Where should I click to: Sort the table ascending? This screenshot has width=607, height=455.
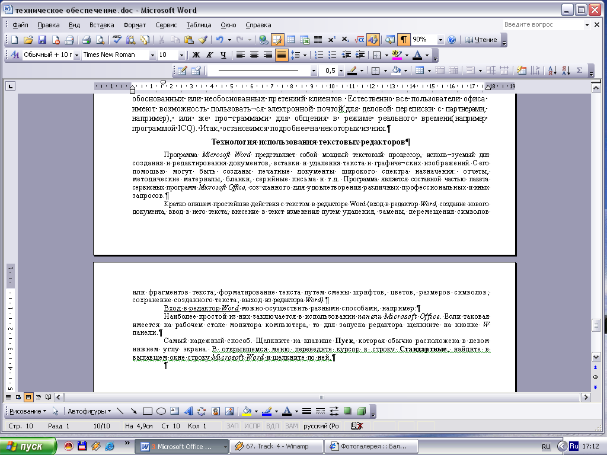pos(552,71)
